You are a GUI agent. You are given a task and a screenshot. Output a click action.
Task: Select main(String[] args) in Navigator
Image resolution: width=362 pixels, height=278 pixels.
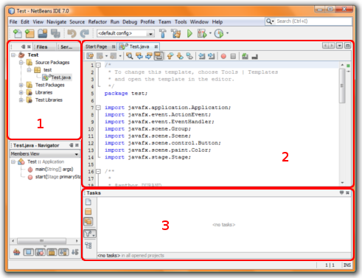tap(54, 169)
